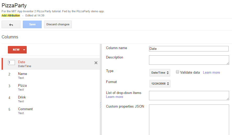Click the panel splitter handle between columns and details
Screen dimensions: 232x135
pyautogui.click(x=101, y=105)
